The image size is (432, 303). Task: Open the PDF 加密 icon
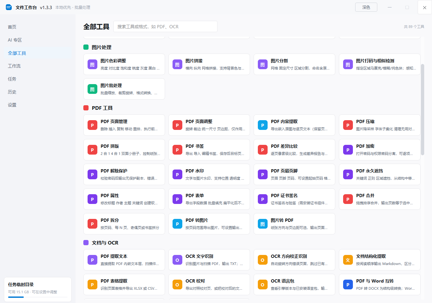coord(348,150)
